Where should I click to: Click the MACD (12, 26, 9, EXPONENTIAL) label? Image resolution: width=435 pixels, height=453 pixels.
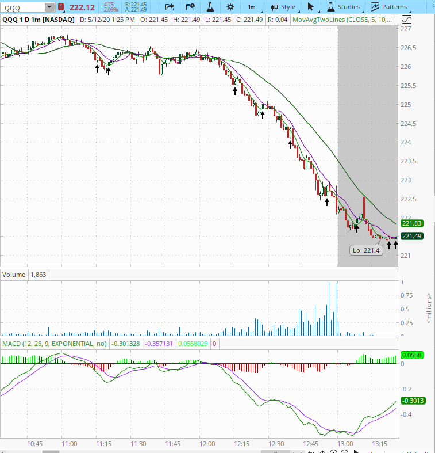55,344
